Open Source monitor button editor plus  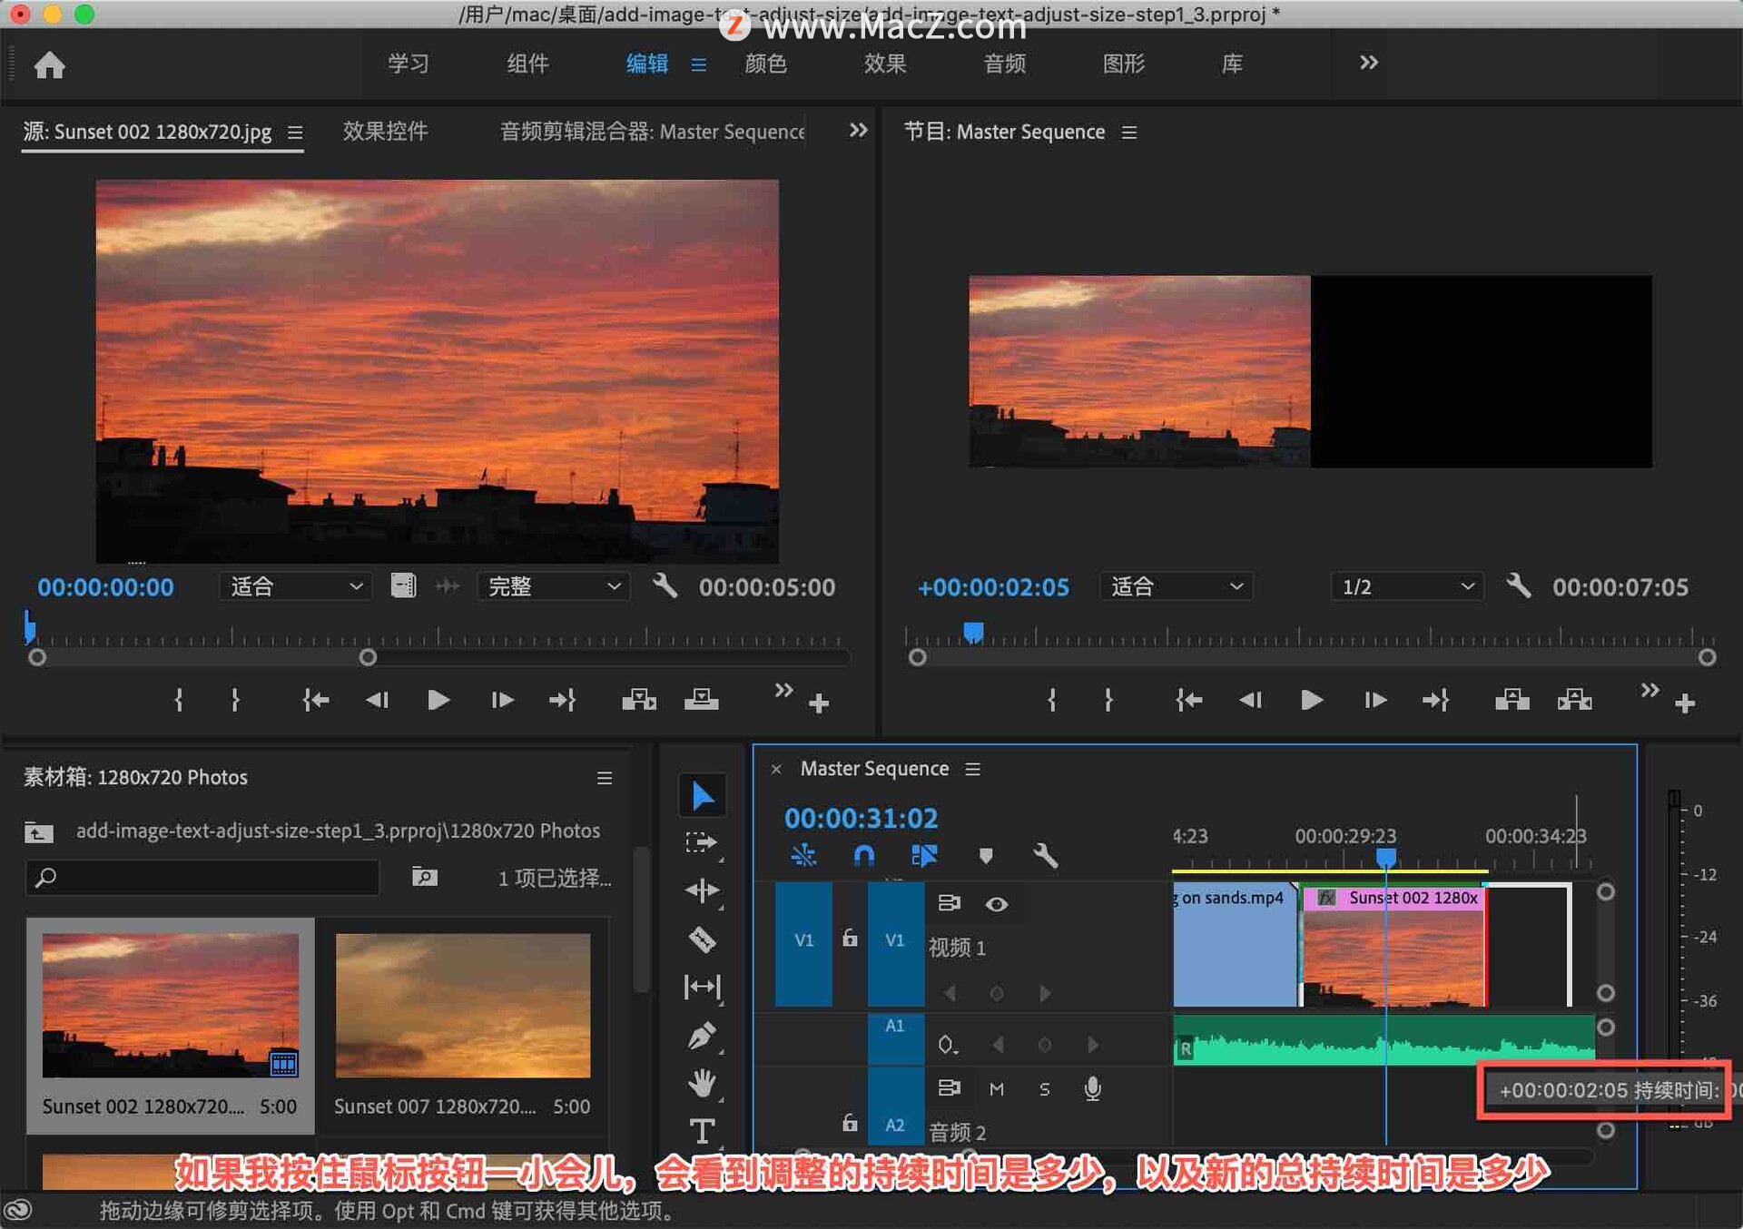[x=819, y=703]
